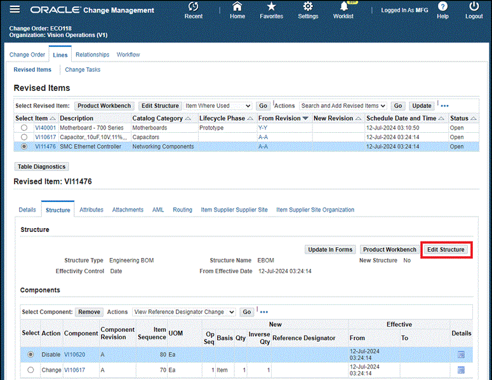Open the Help question mark icon
This screenshot has height=380, width=492.
tap(442, 7)
